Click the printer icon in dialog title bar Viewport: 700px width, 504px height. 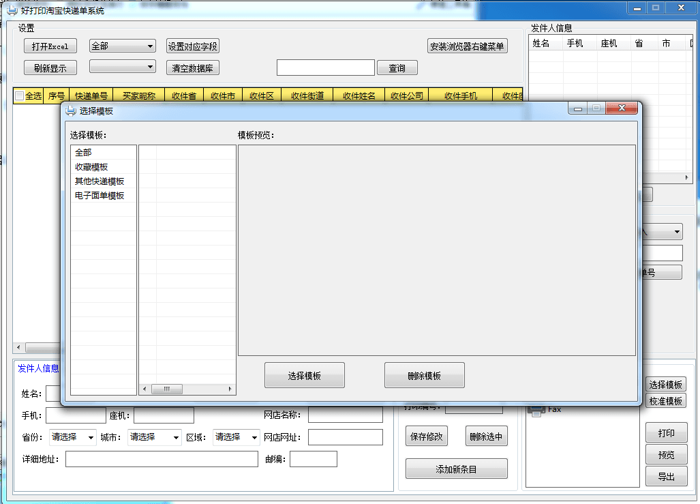70,110
